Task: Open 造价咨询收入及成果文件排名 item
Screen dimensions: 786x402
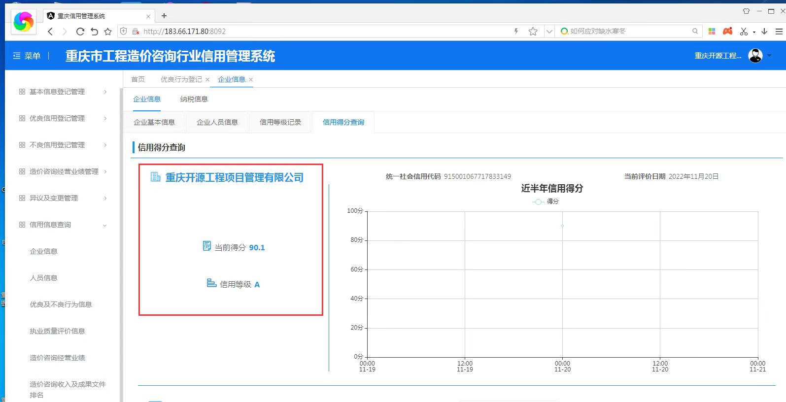Action: [68, 389]
